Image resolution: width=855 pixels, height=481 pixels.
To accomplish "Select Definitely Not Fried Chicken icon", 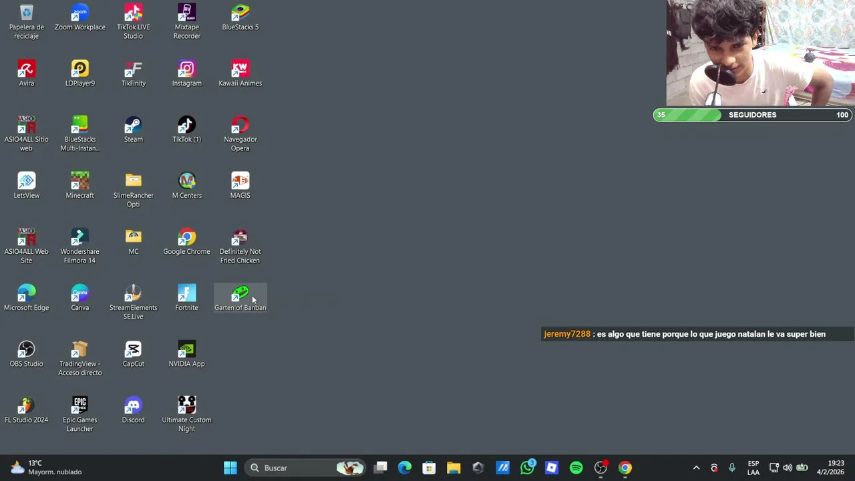I will 240,245.
